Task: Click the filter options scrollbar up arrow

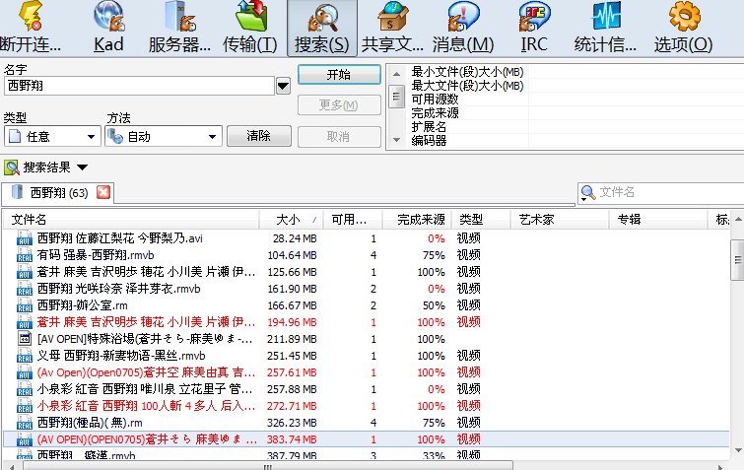Action: 396,74
